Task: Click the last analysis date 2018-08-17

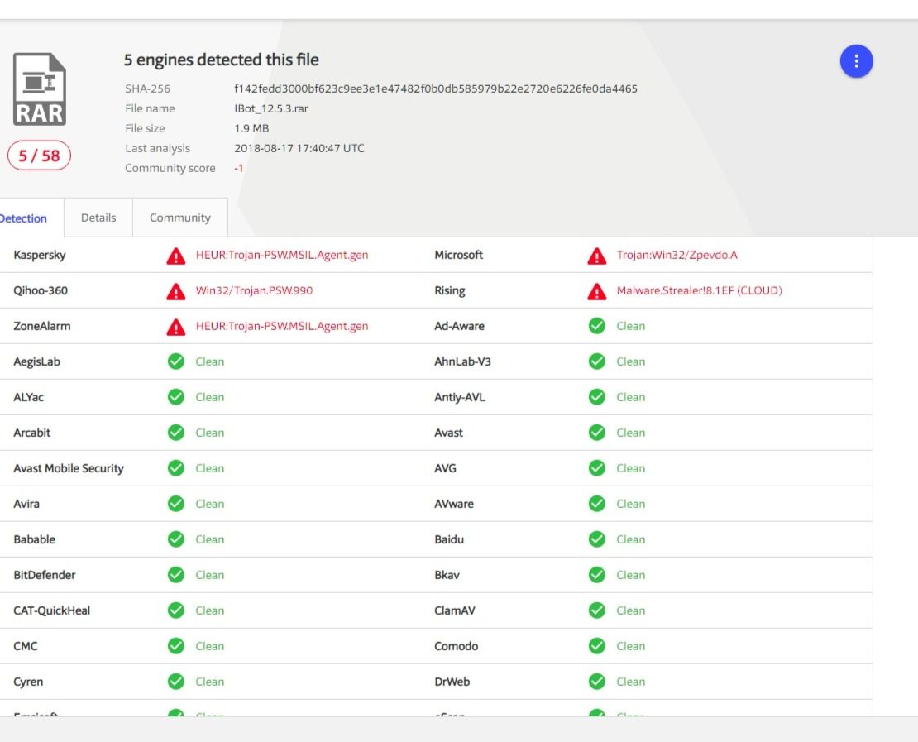Action: pos(299,148)
